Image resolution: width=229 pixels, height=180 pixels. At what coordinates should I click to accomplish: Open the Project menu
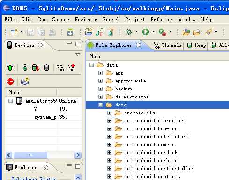pyautogui.click(x=135, y=19)
